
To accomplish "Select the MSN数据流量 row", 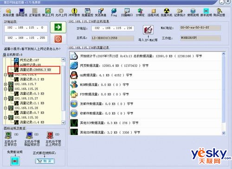I will pyautogui.click(x=146, y=85).
